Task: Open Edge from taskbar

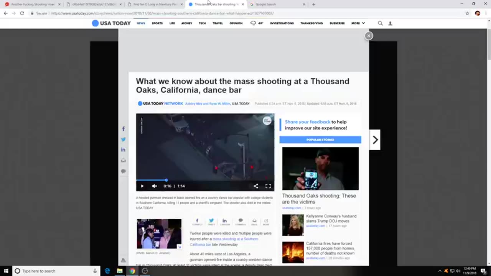Action: [107, 271]
